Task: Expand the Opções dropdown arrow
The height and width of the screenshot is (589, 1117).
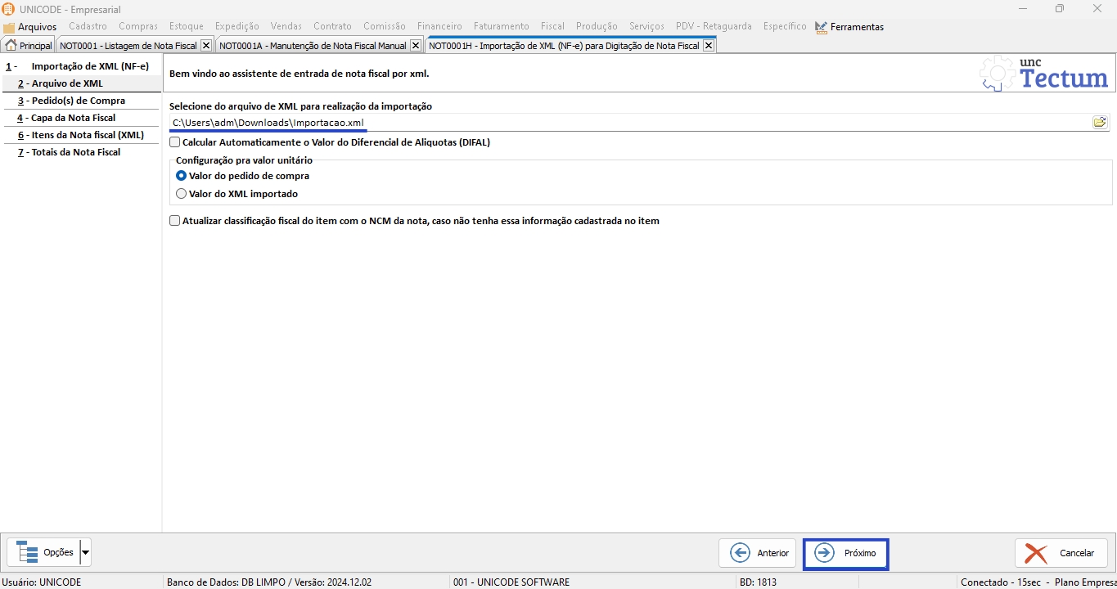Action: coord(86,553)
